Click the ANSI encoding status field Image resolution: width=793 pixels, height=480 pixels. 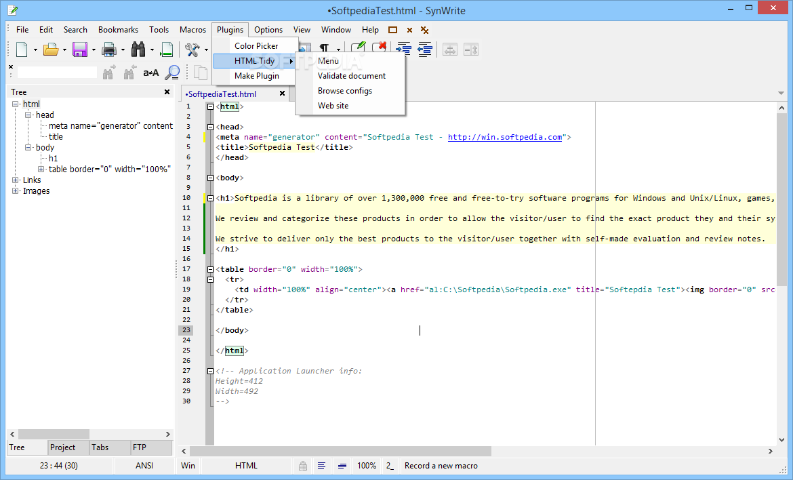(144, 466)
